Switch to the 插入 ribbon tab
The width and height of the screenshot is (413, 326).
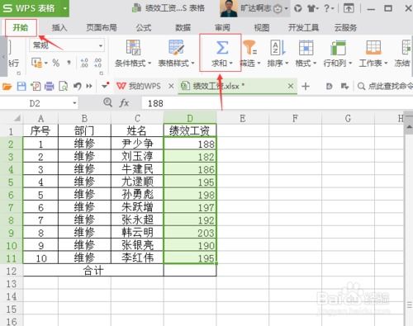[59, 27]
